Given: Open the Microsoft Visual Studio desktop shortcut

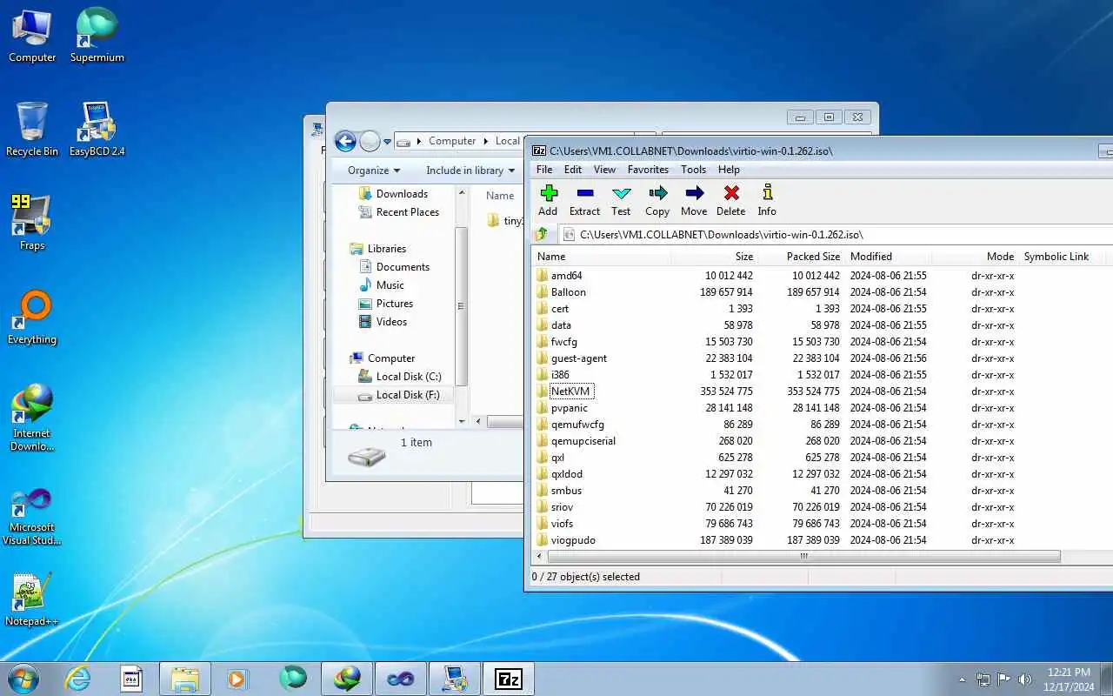Looking at the screenshot, I should pyautogui.click(x=32, y=517).
